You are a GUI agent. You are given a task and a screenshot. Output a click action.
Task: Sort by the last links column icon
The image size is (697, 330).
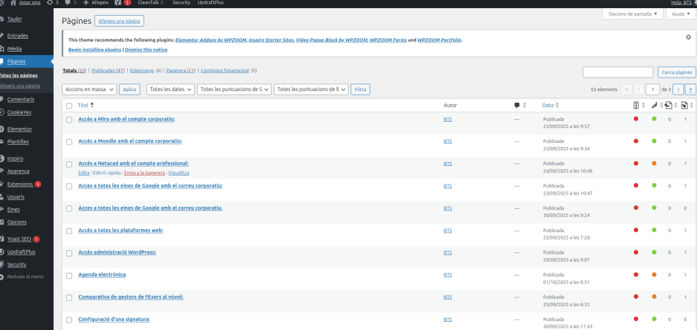coord(685,105)
